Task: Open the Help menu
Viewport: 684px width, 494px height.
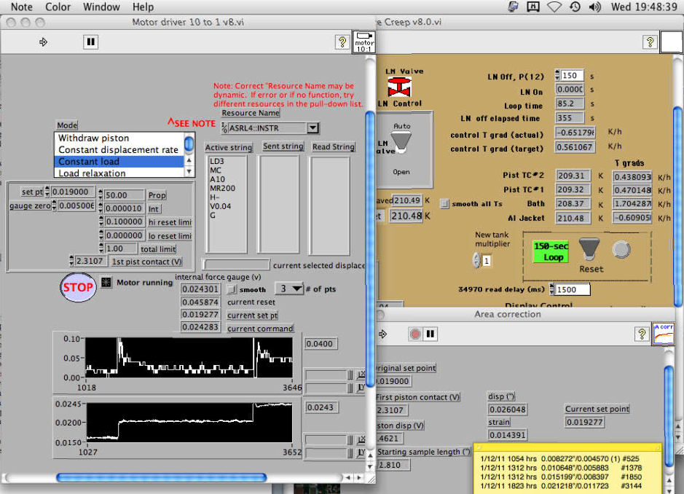Action: pyautogui.click(x=143, y=7)
